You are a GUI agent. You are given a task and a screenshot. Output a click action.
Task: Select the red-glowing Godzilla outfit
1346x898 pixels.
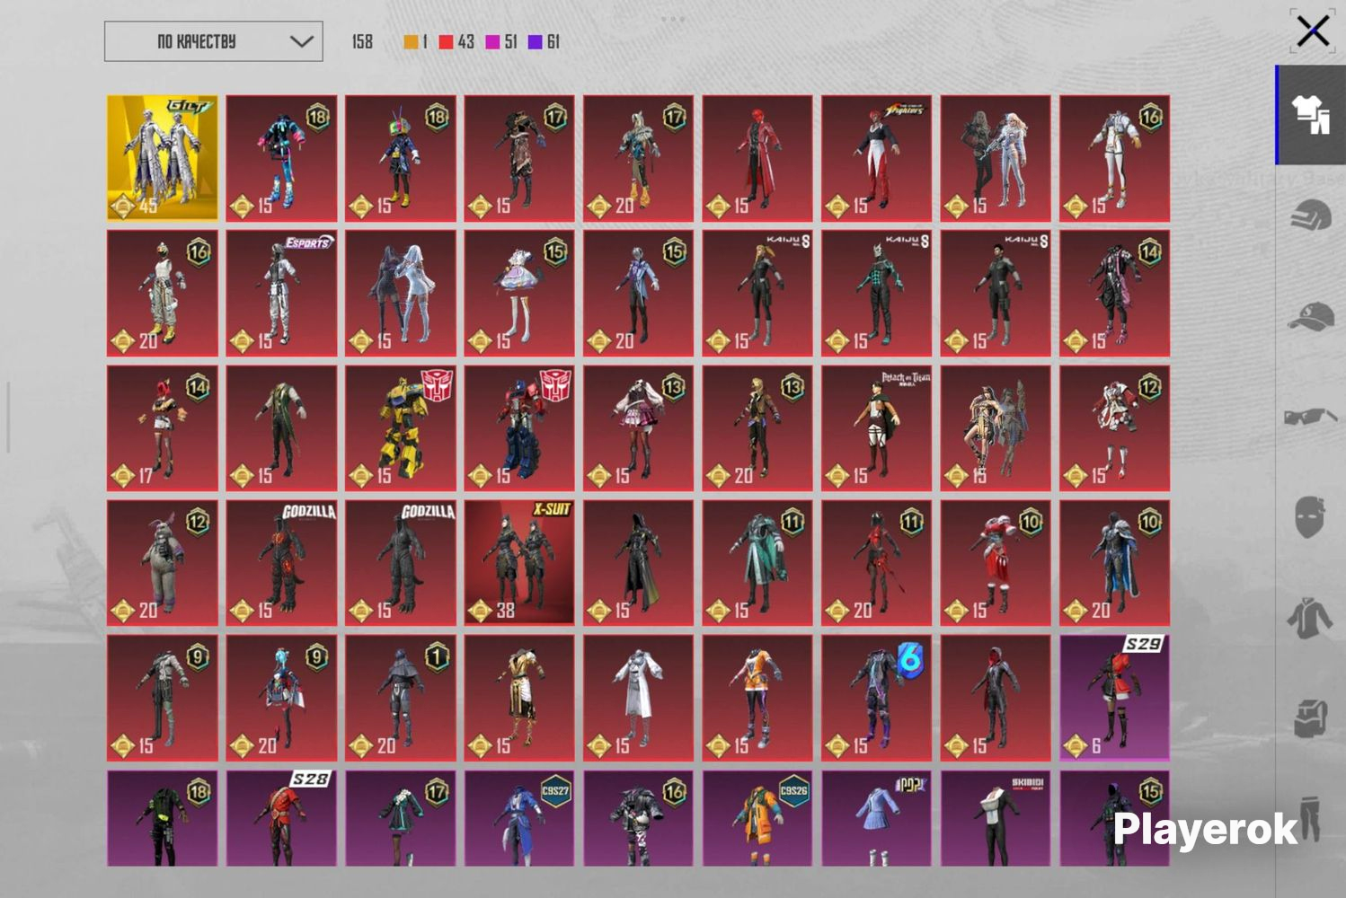click(x=281, y=562)
